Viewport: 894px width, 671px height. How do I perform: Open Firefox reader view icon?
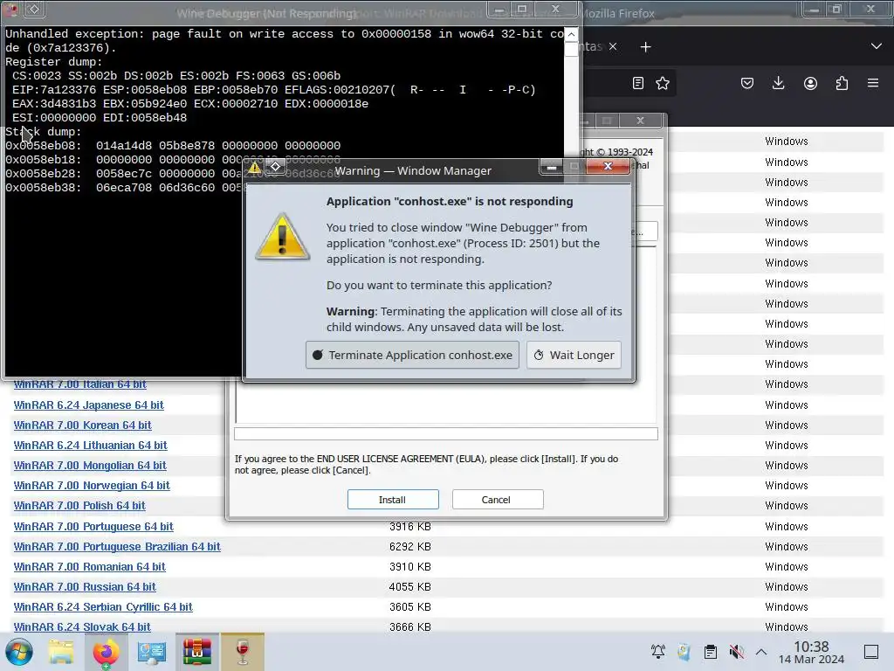pyautogui.click(x=638, y=83)
